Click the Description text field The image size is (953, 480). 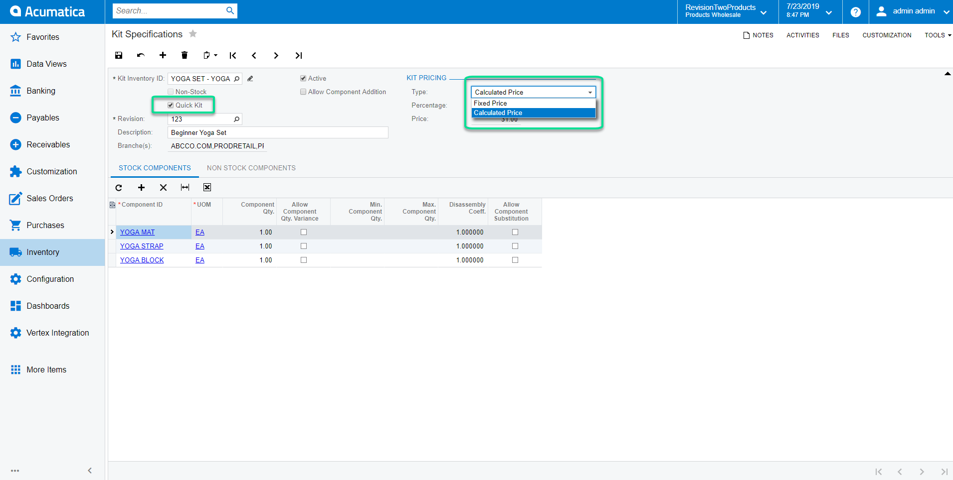click(x=277, y=132)
